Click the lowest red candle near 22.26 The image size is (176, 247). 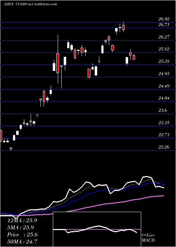[x=11, y=149]
